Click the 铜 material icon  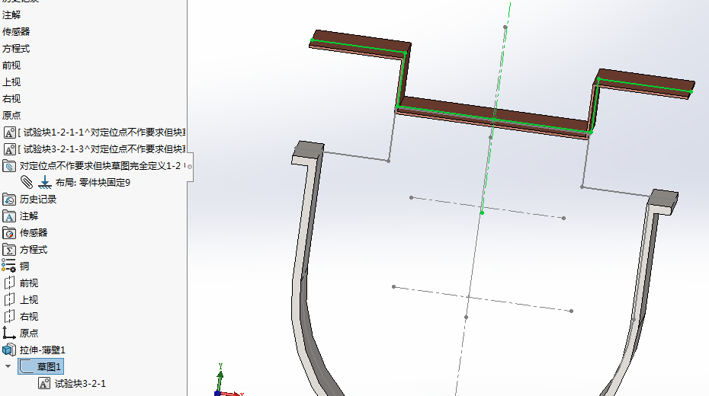tap(9, 266)
